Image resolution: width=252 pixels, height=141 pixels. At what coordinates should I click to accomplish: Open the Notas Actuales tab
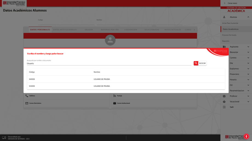(173, 30)
